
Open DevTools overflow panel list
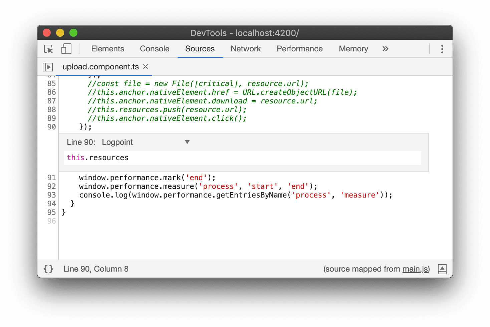click(386, 49)
